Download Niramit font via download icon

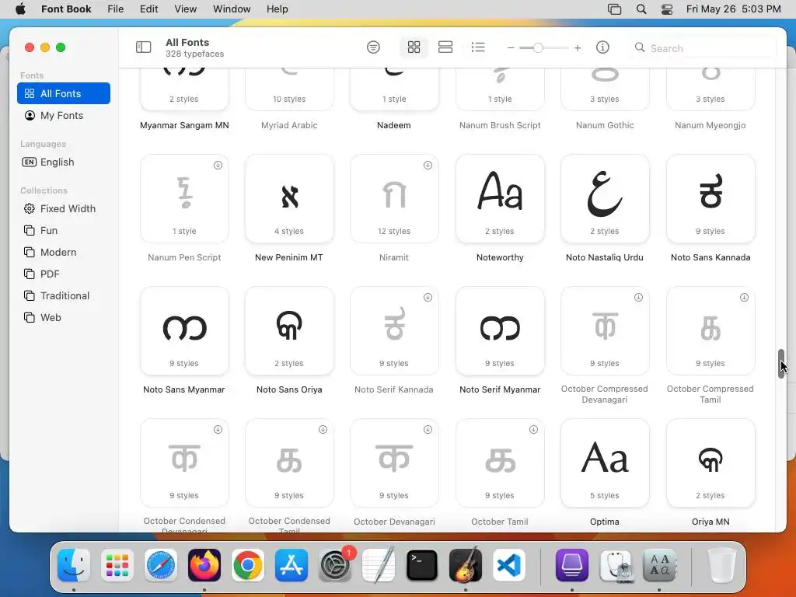click(428, 165)
